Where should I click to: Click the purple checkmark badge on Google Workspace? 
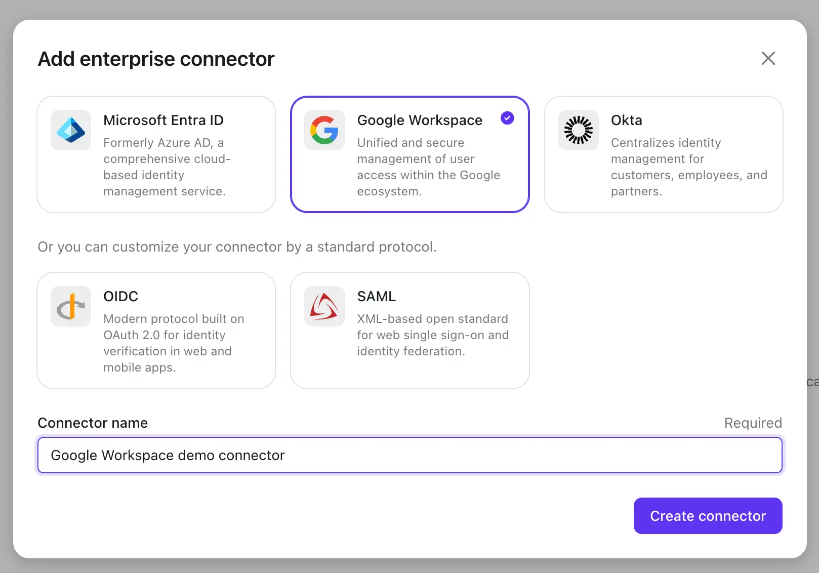(x=507, y=118)
